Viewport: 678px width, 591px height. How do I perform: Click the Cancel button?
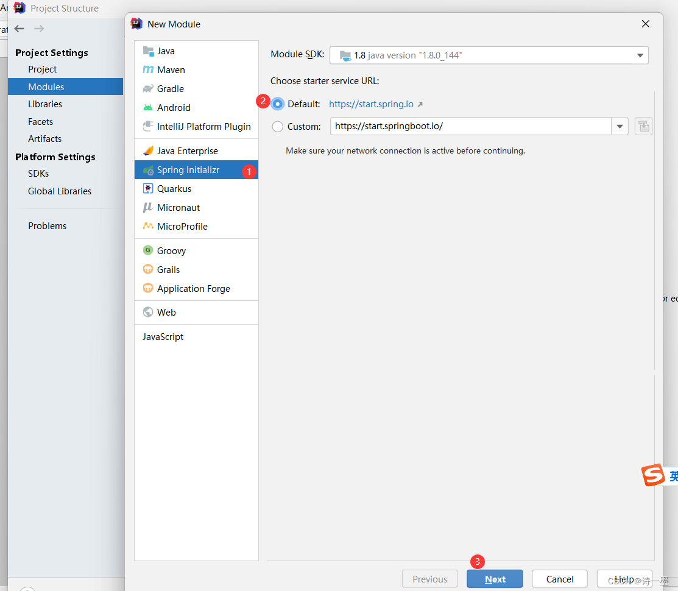coord(560,579)
